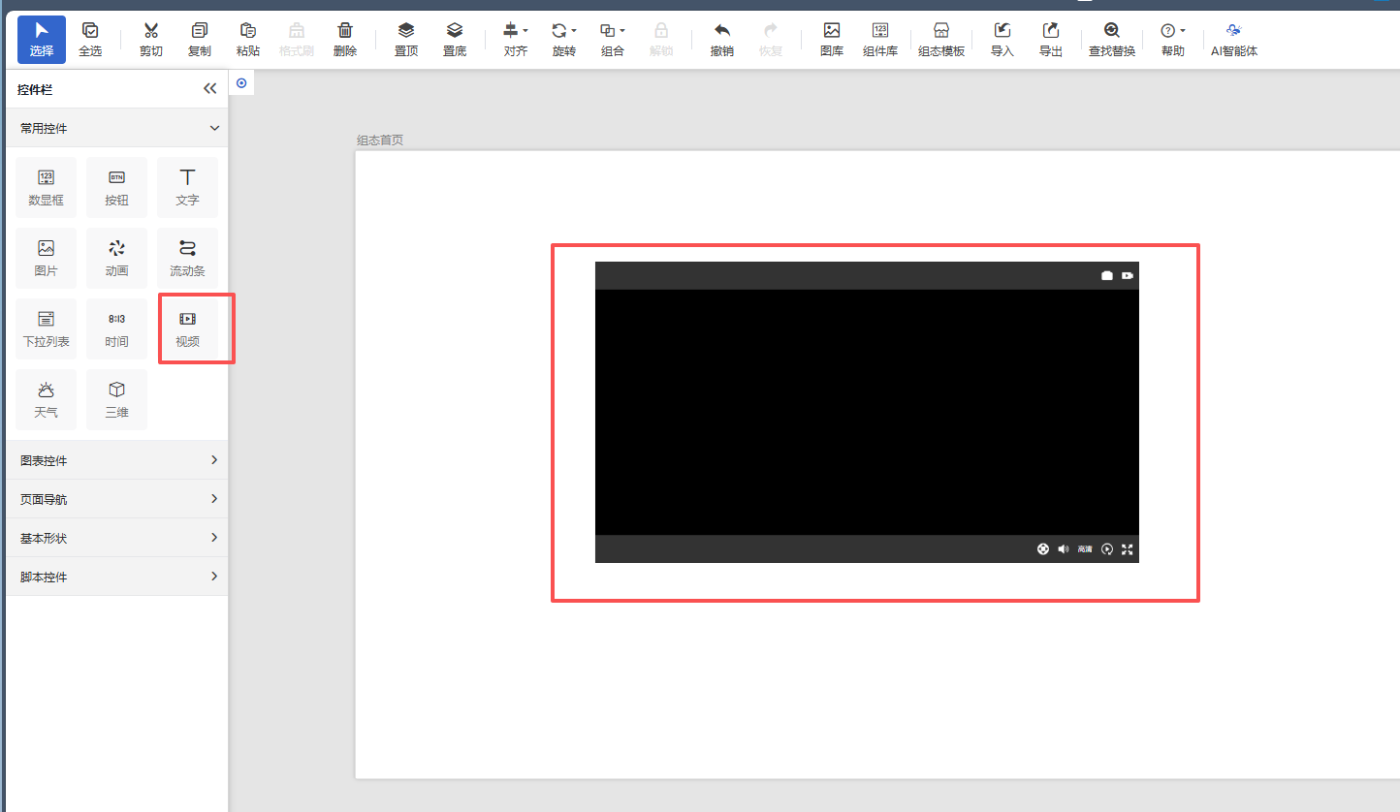
Task: Open the 帮助 help dropdown
Action: point(1173,39)
